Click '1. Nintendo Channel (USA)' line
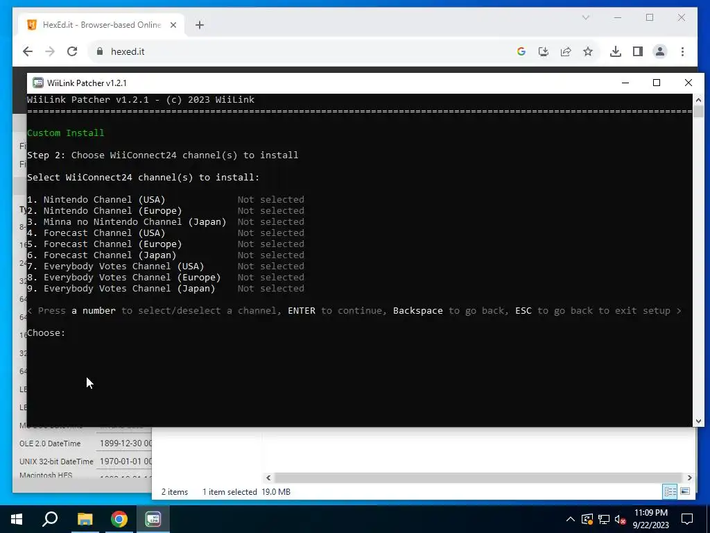Screen dimensions: 710x533 coord(165,199)
